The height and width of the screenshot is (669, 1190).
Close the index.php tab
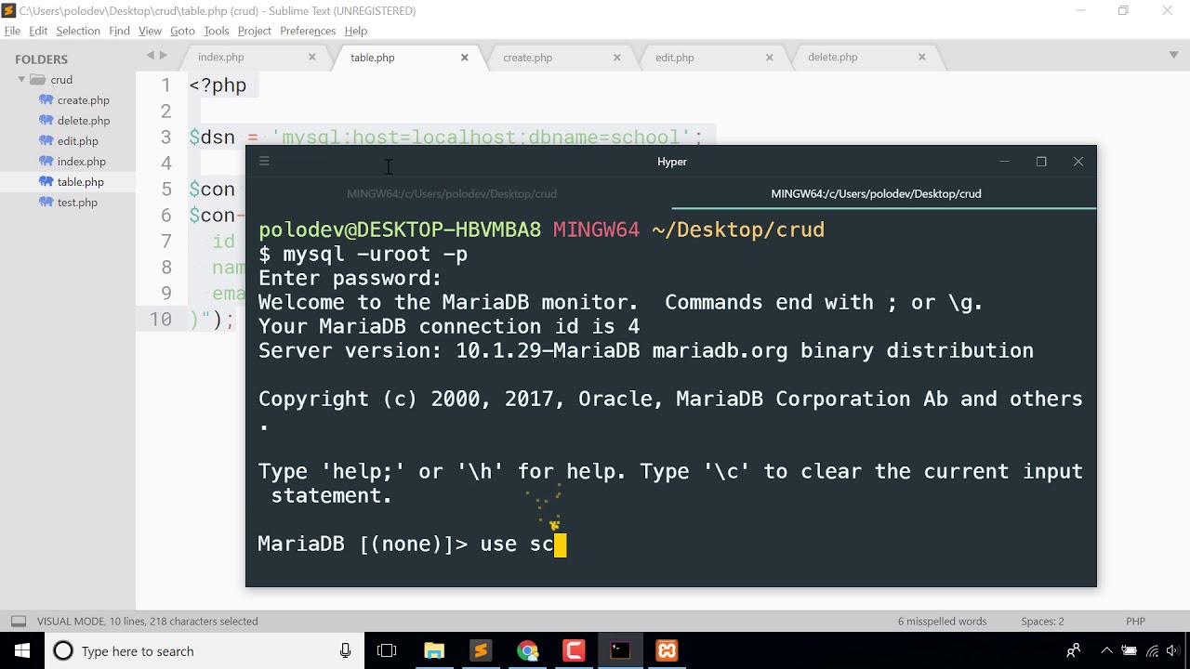point(312,57)
